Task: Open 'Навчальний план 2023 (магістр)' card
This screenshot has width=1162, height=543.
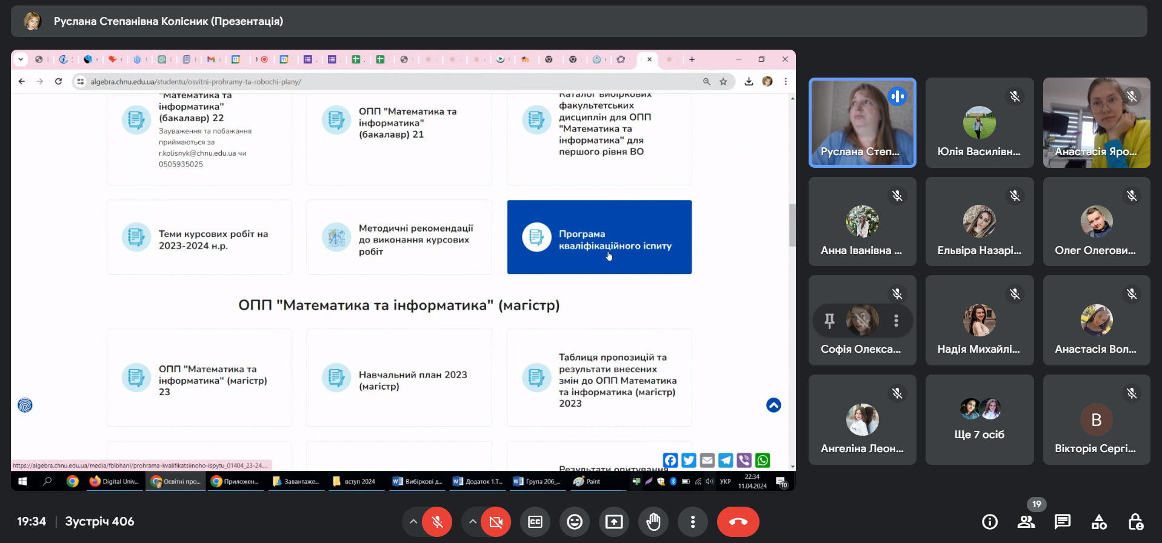Action: [x=399, y=378]
